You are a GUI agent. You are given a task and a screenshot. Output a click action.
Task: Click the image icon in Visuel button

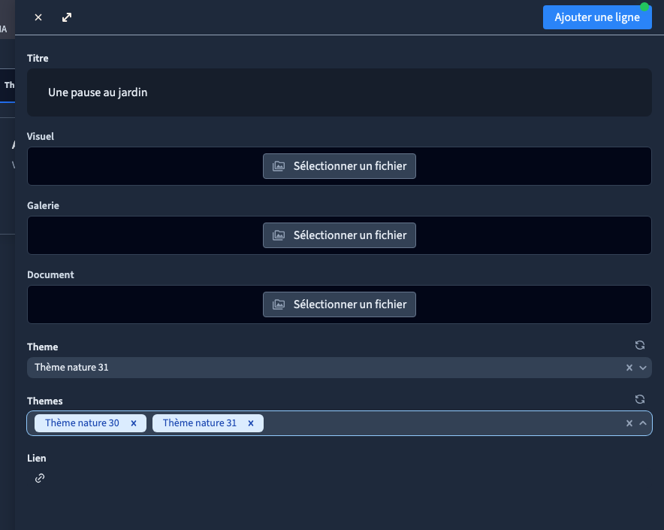pos(279,166)
